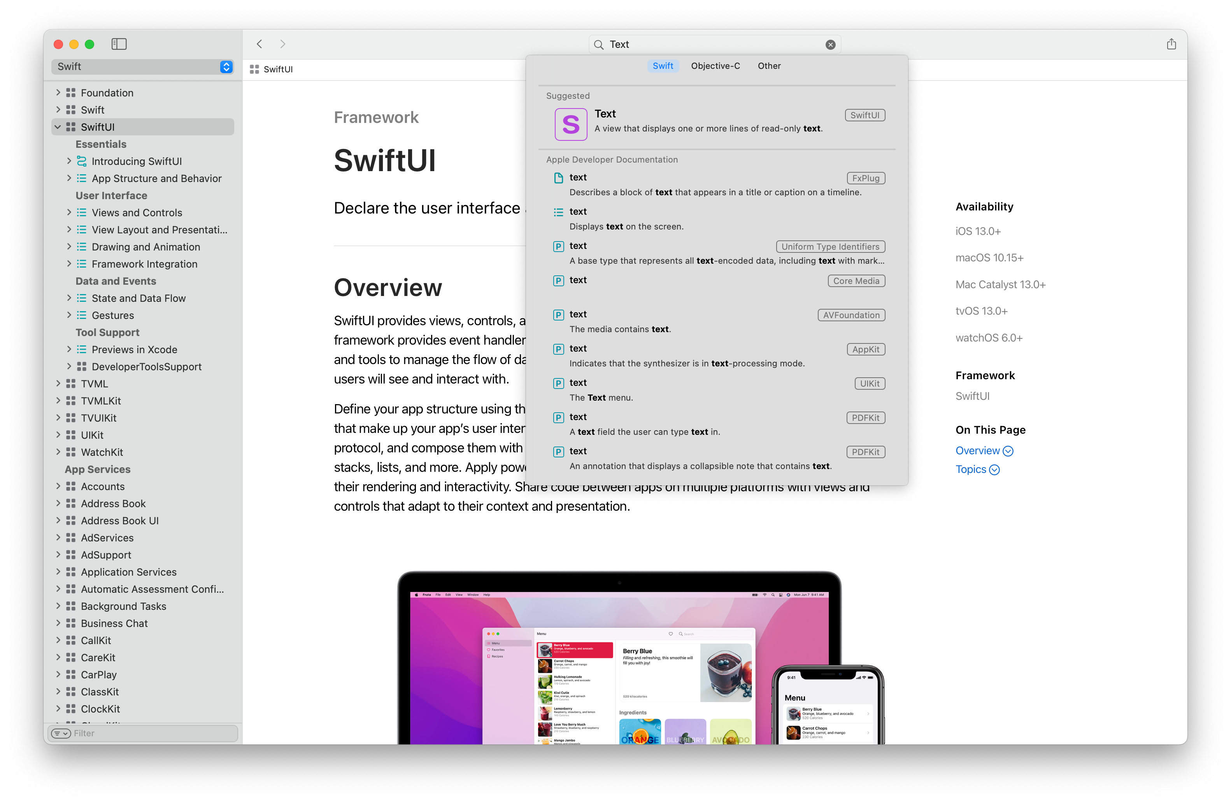Click the filter icon in the sidebar filter field

pos(61,733)
